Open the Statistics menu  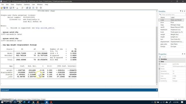click(x=27, y=5)
